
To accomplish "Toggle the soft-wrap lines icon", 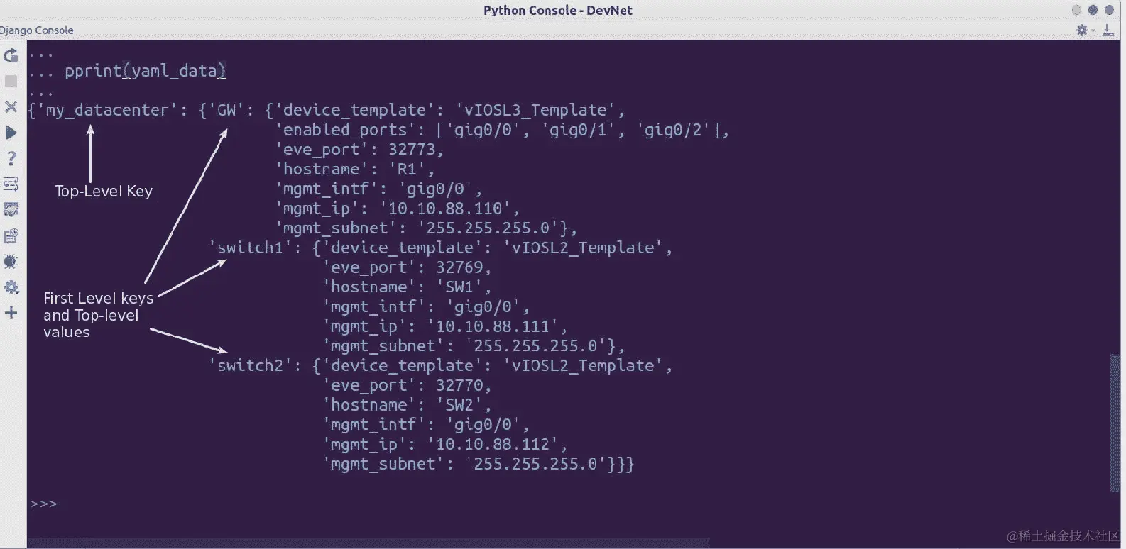I will 11,184.
